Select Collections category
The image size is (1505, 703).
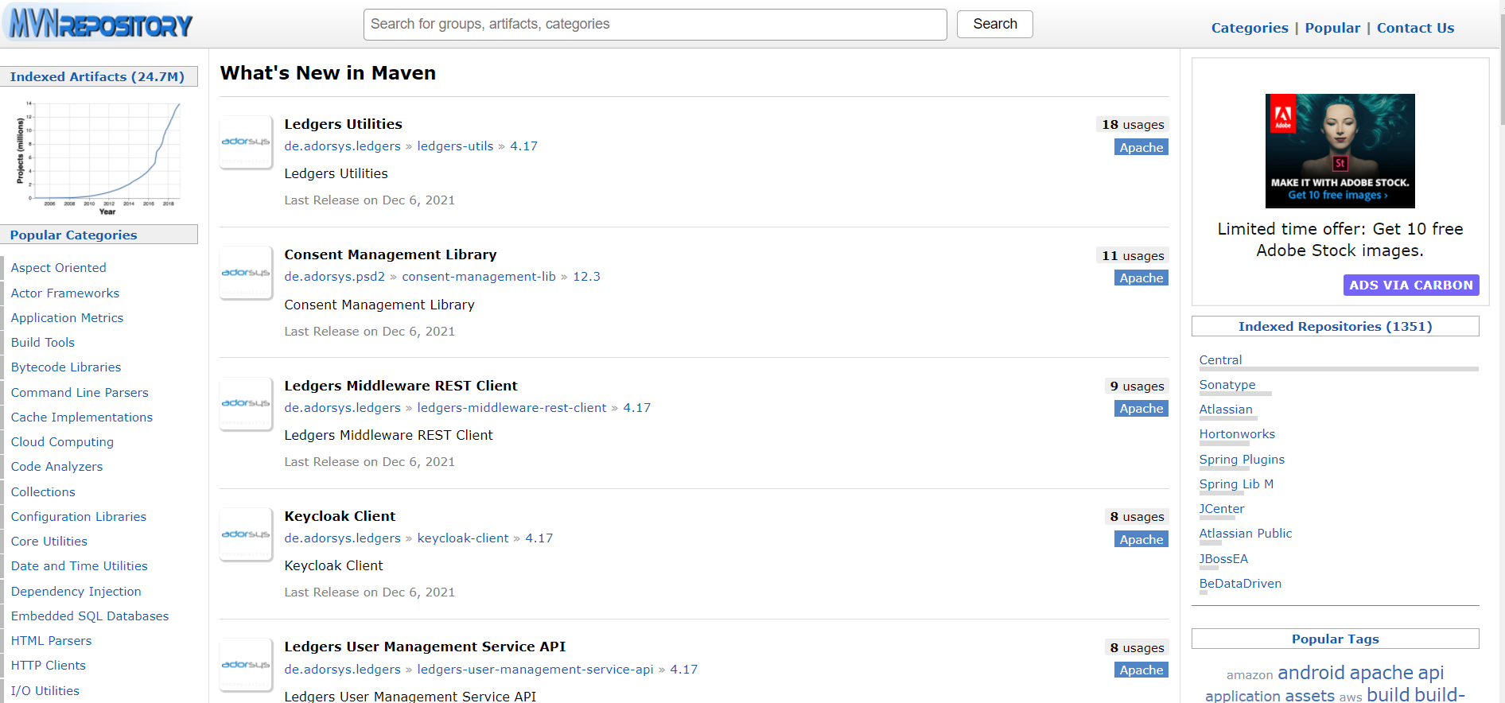coord(43,492)
